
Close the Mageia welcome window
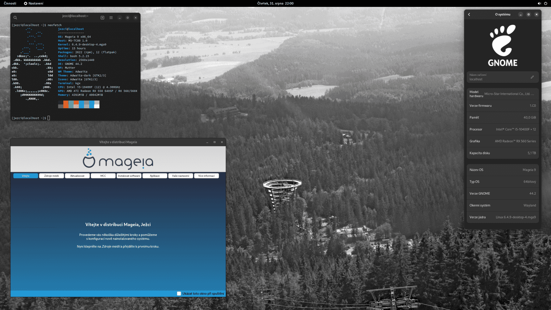coord(222,142)
